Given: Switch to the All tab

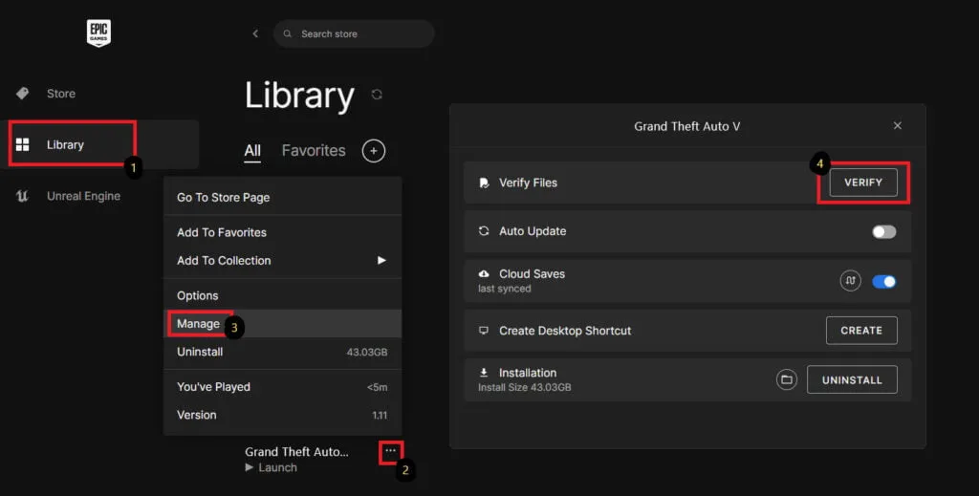Looking at the screenshot, I should coord(252,150).
